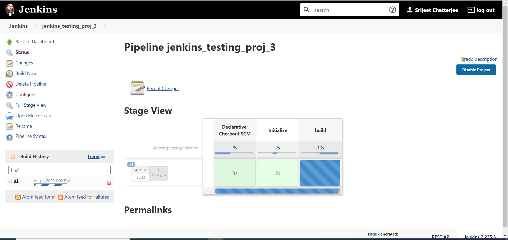Click the Delete Pipeline icon
The width and height of the screenshot is (508, 240).
click(10, 84)
